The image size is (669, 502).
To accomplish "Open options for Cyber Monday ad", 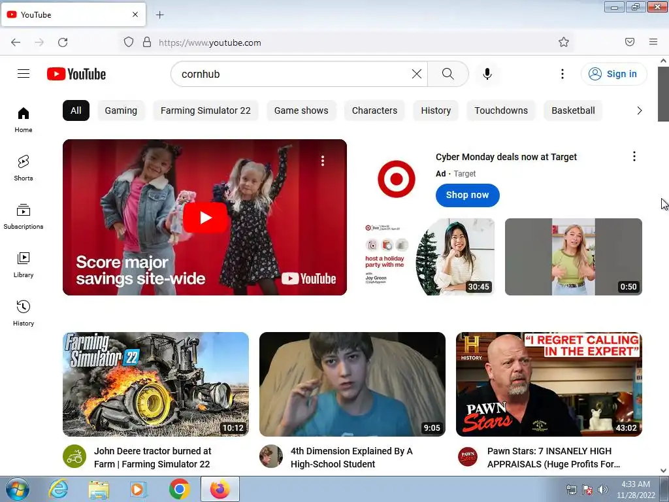I will 634,156.
